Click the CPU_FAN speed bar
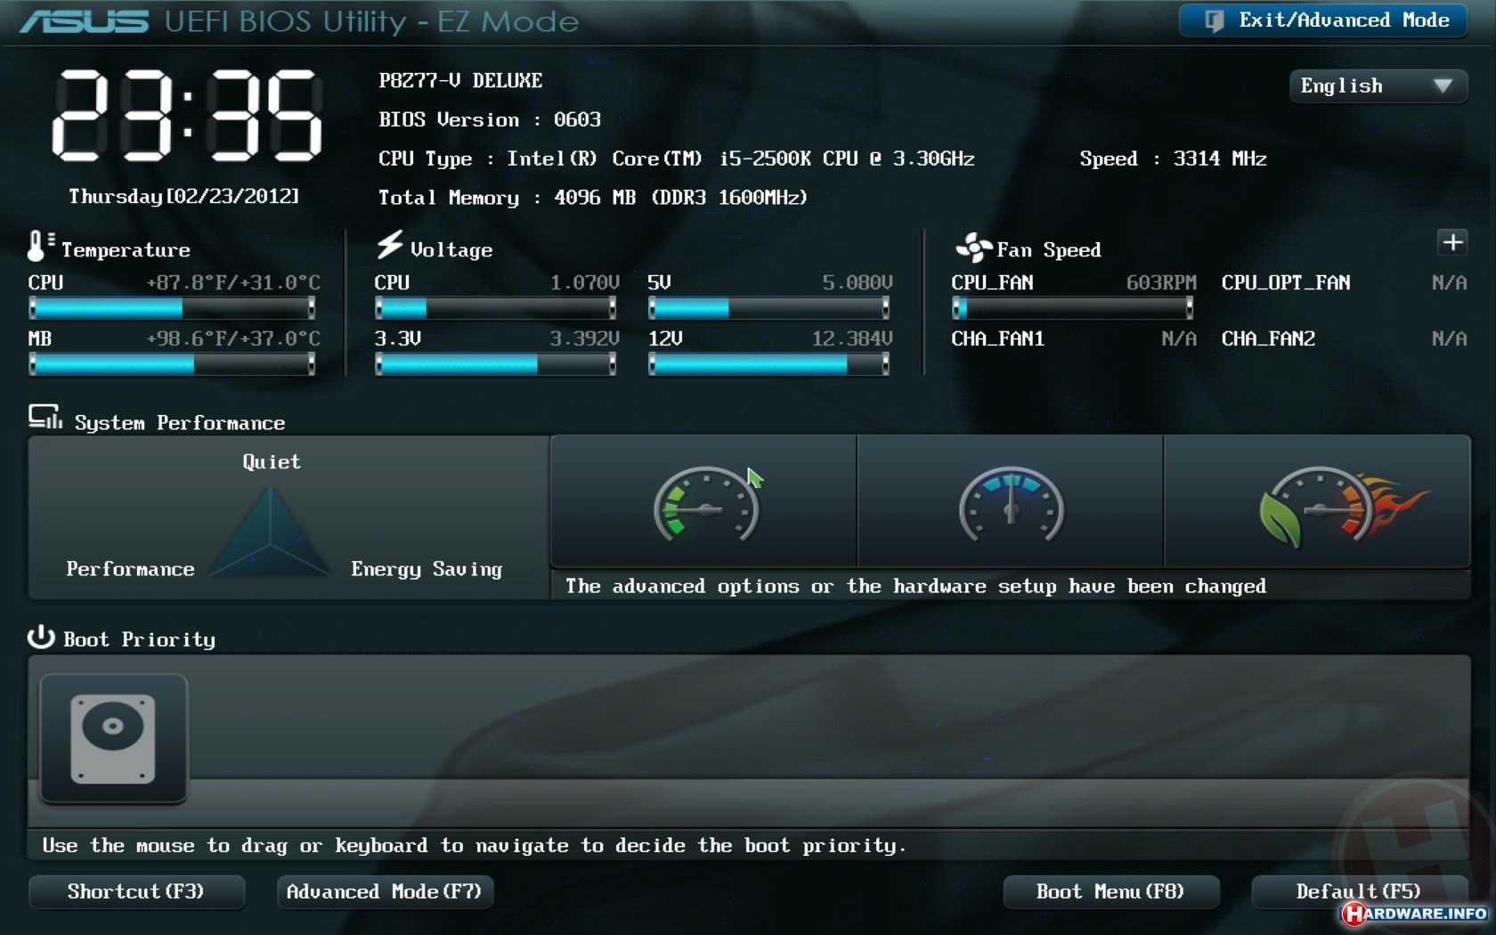This screenshot has width=1496, height=935. 1072,308
